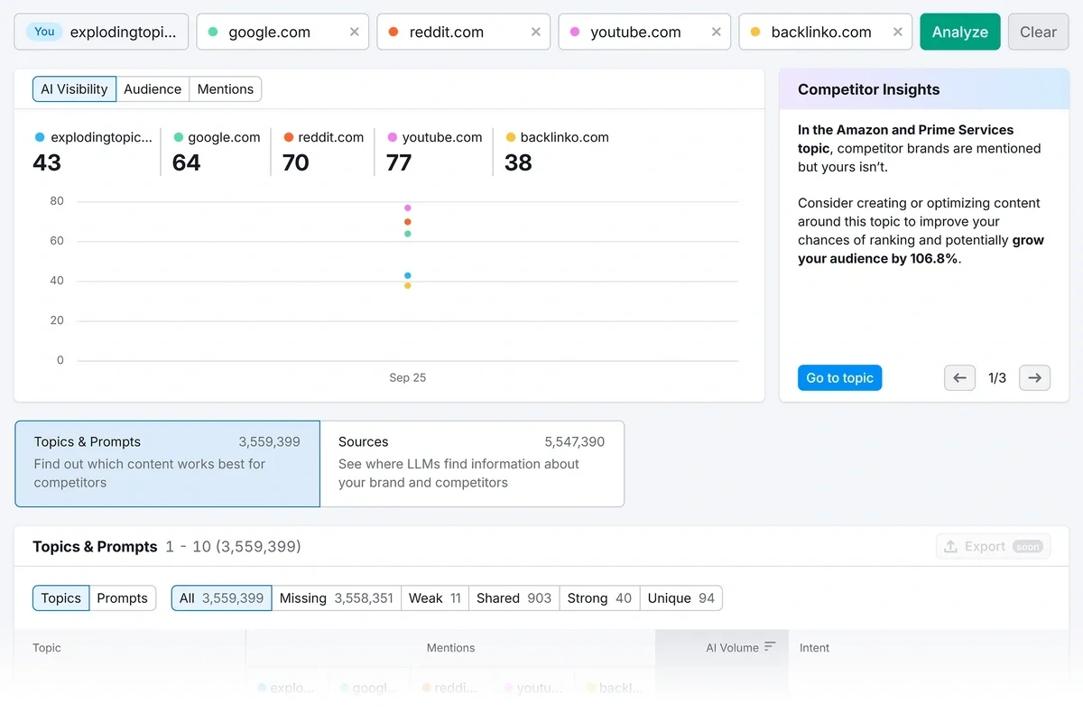
Task: Remove reddit.com using its X icon
Action: (535, 32)
